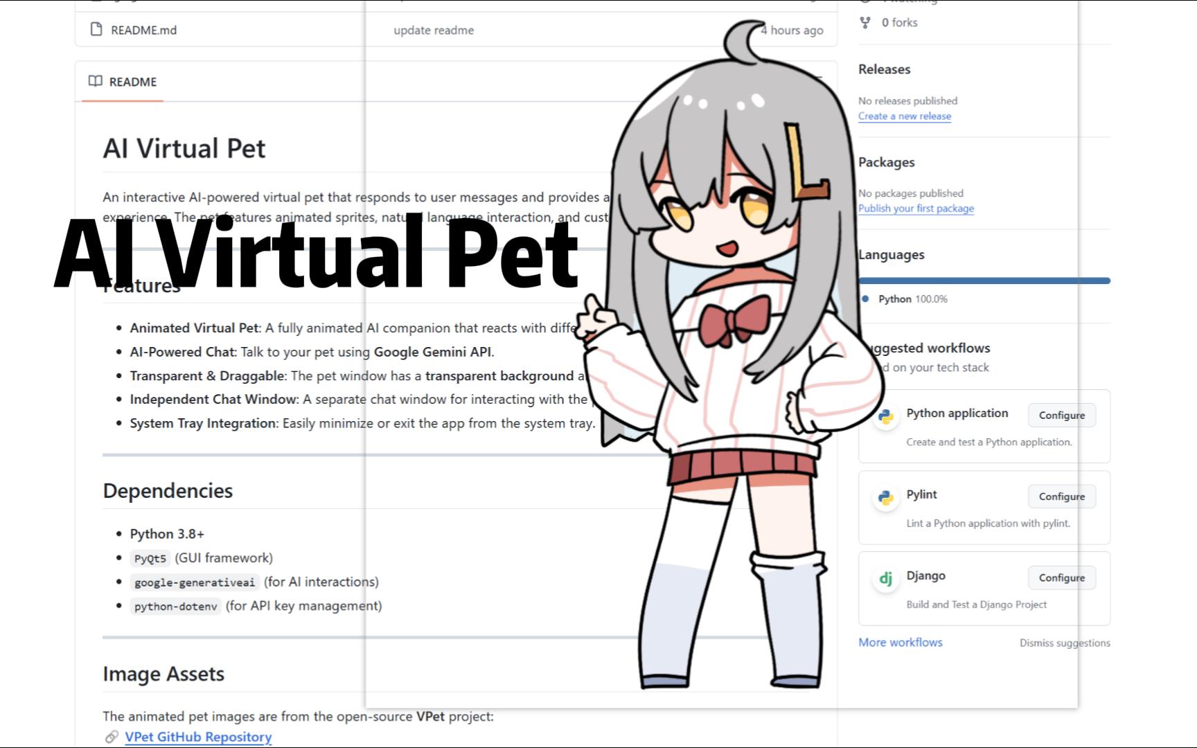This screenshot has width=1197, height=748.
Task: Click the README.md file icon
Action: (96, 29)
